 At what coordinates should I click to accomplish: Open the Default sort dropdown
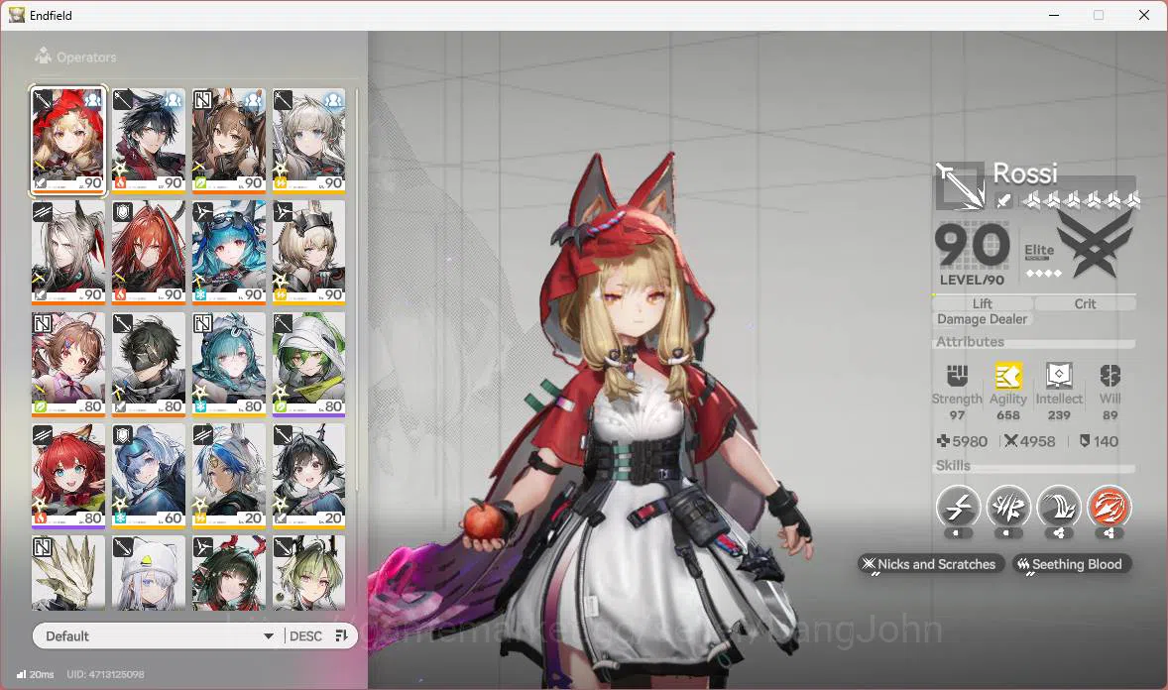[x=159, y=635]
